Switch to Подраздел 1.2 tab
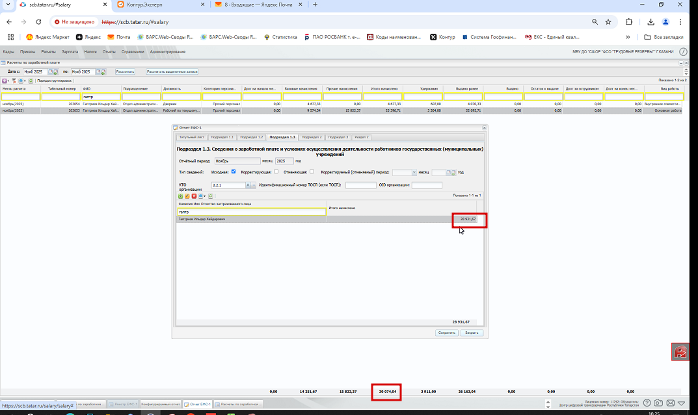This screenshot has height=415, width=698. (x=251, y=137)
